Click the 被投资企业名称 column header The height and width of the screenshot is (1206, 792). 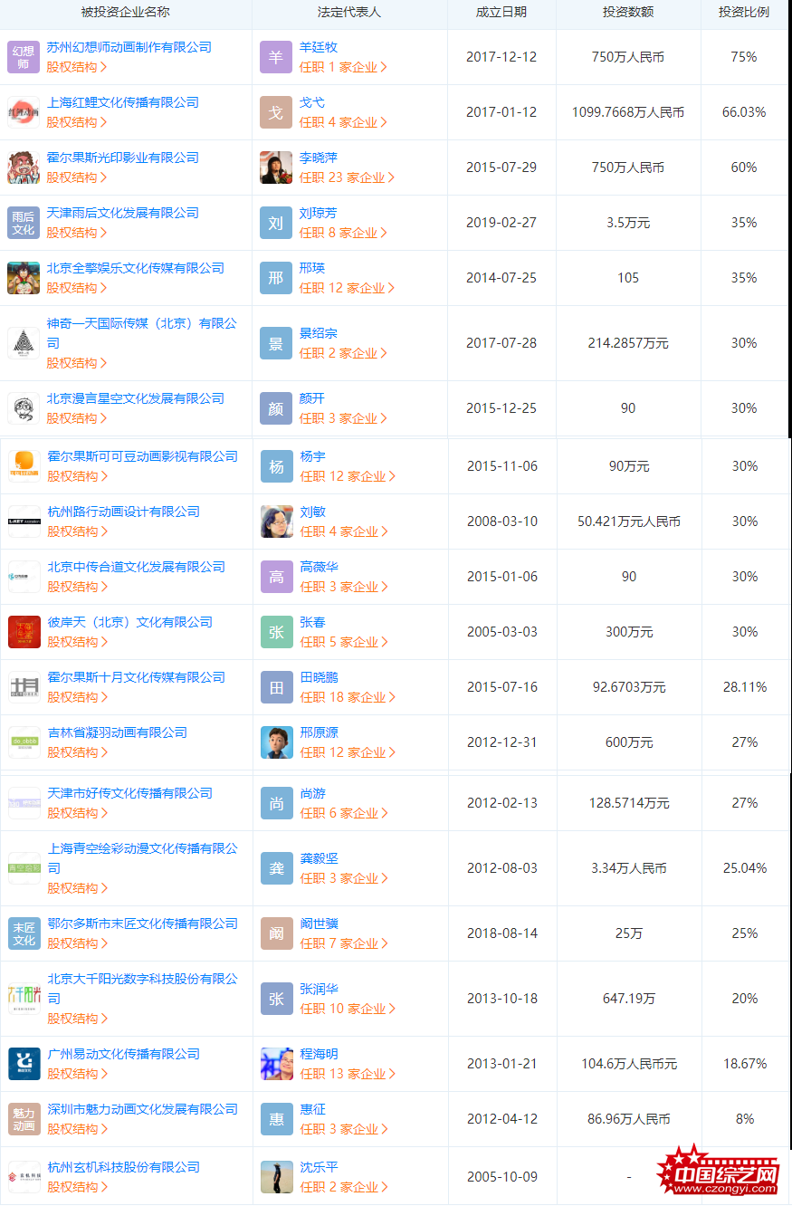point(125,13)
